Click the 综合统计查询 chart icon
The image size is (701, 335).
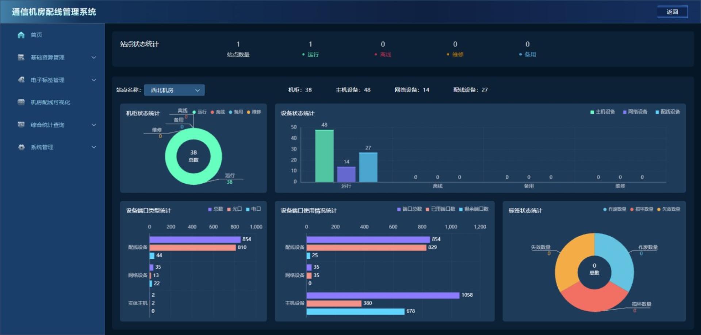(x=21, y=125)
